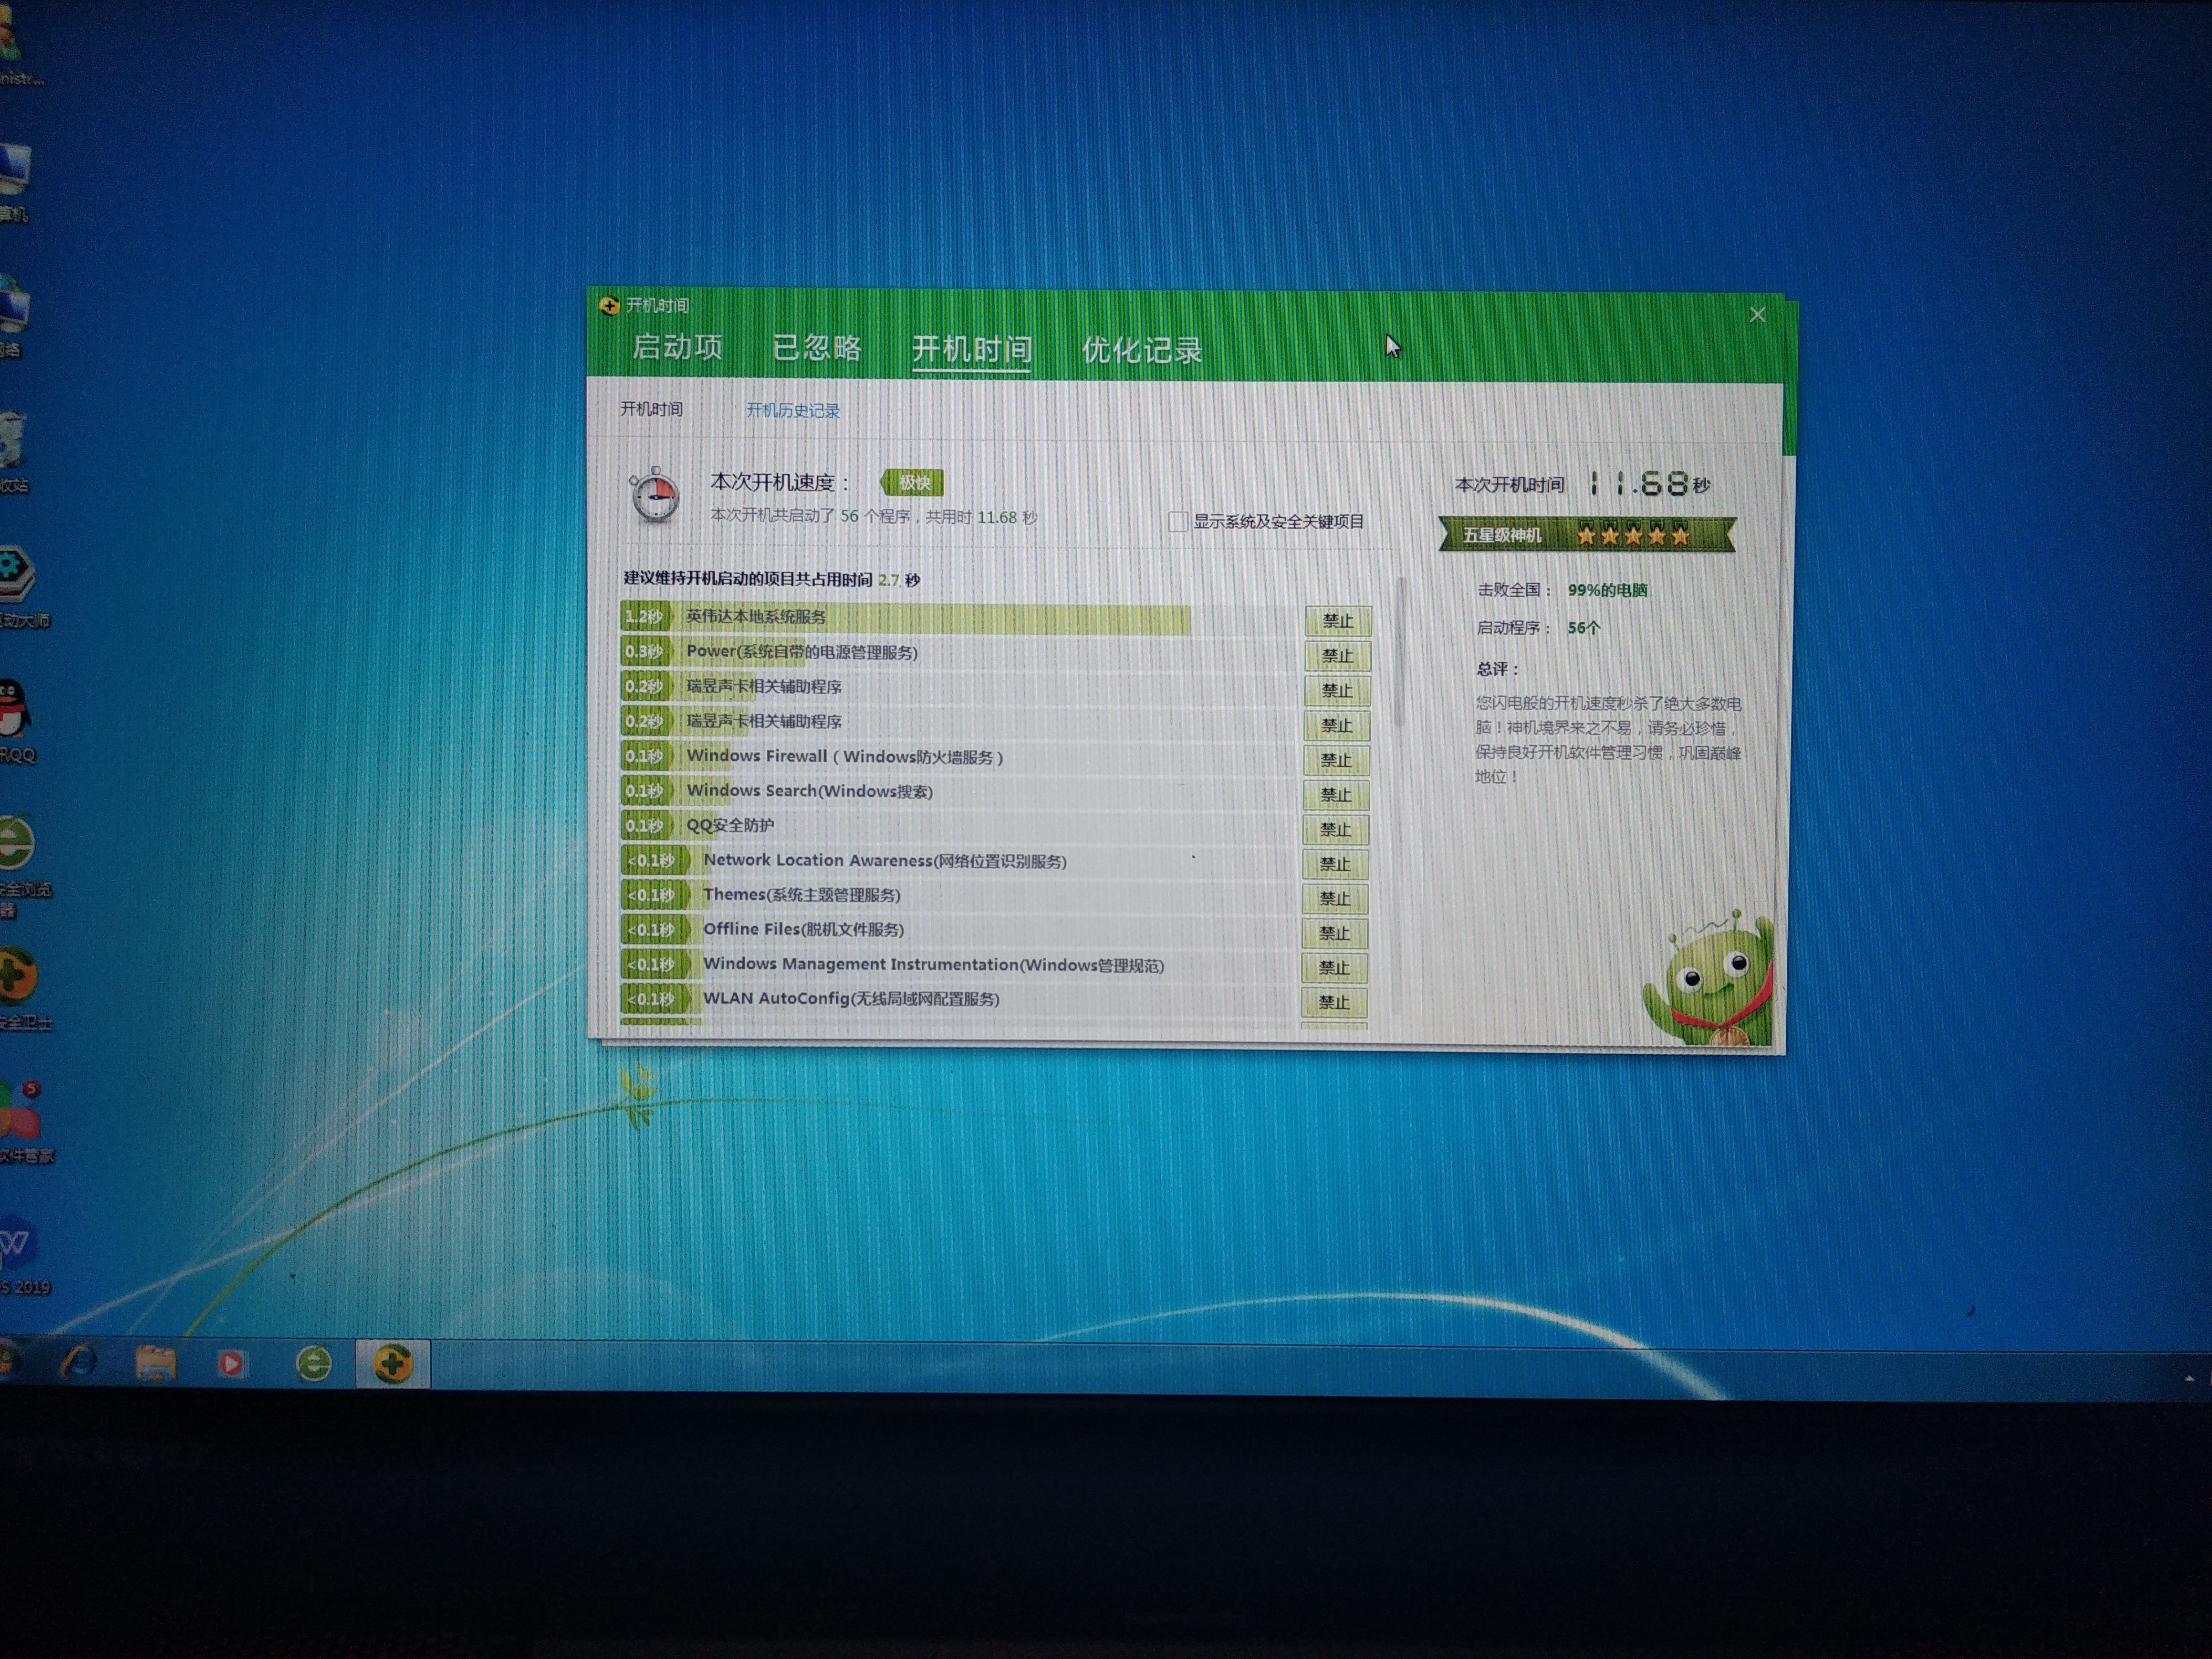
Task: Open File Explorer folder in taskbar
Action: pos(156,1363)
